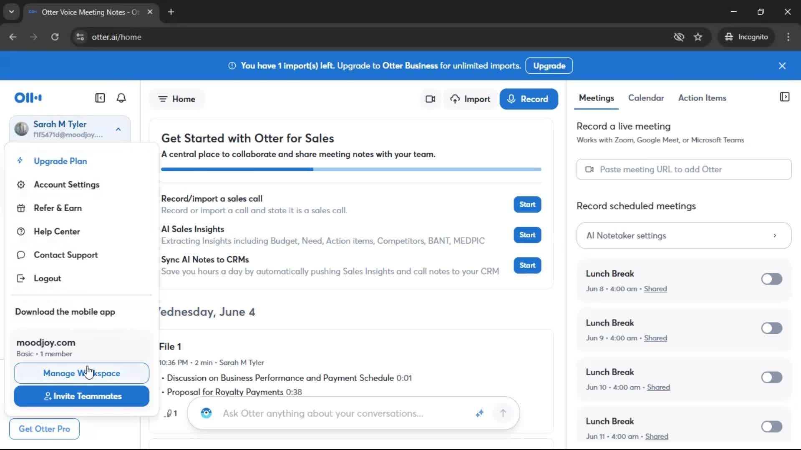Click the tracking protection eye icon
Viewport: 801px width, 450px height.
(x=679, y=37)
